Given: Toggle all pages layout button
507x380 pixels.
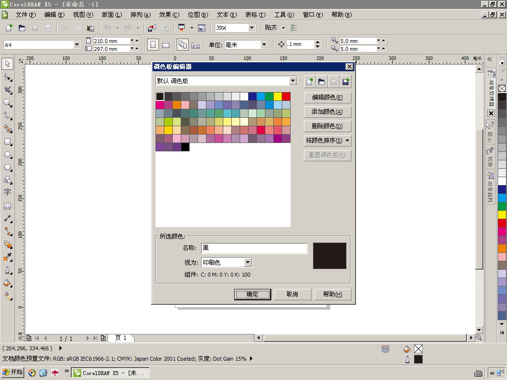Looking at the screenshot, I should [x=183, y=45].
